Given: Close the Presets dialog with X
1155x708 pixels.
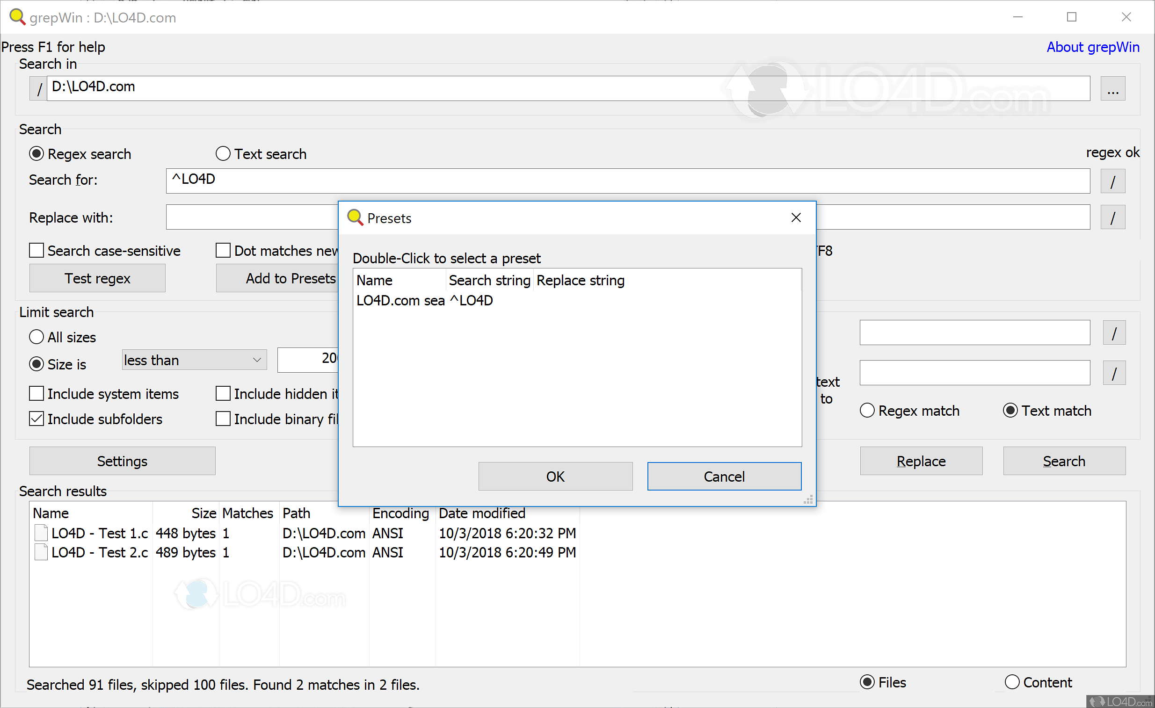Looking at the screenshot, I should pyautogui.click(x=795, y=217).
